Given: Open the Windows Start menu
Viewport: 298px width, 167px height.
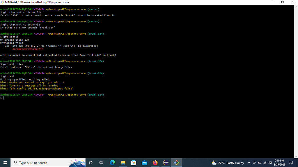Looking at the screenshot, I should pos(5,163).
